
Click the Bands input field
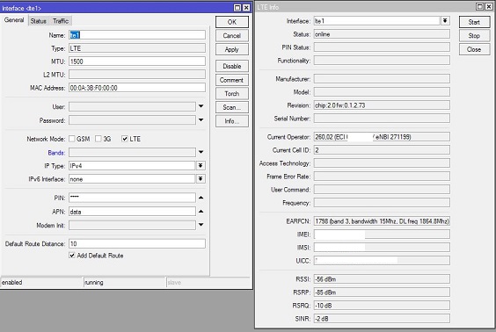coord(132,153)
